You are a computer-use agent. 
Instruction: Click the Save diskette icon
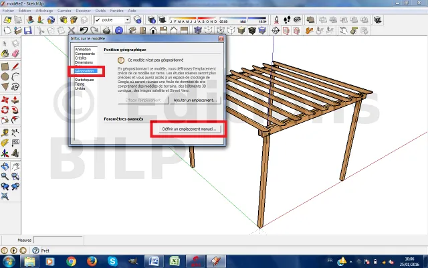(27, 30)
